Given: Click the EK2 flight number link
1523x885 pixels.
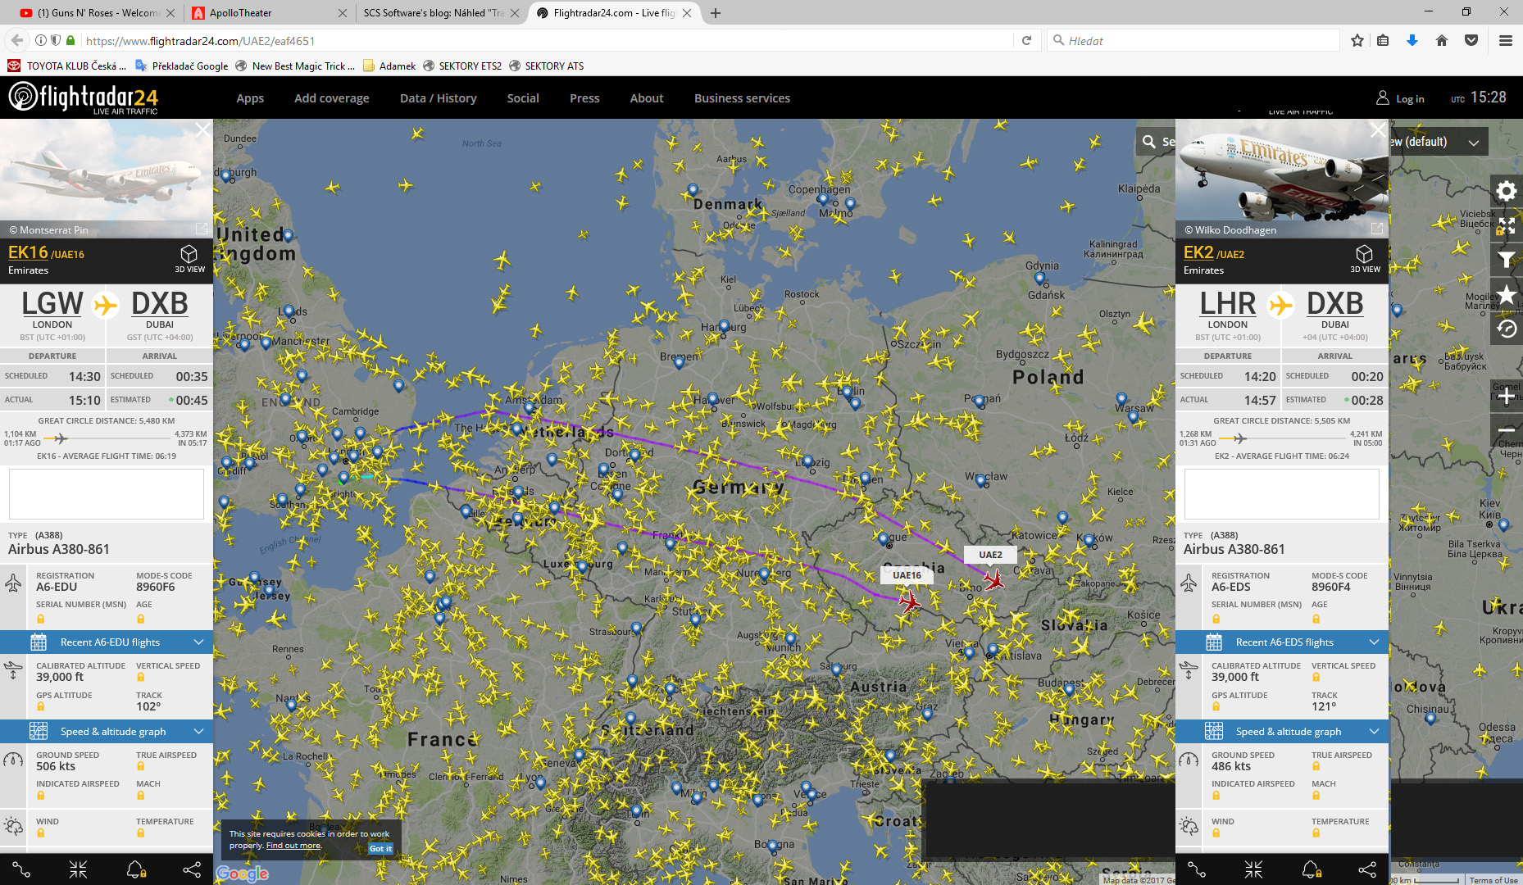Looking at the screenshot, I should pos(1198,253).
